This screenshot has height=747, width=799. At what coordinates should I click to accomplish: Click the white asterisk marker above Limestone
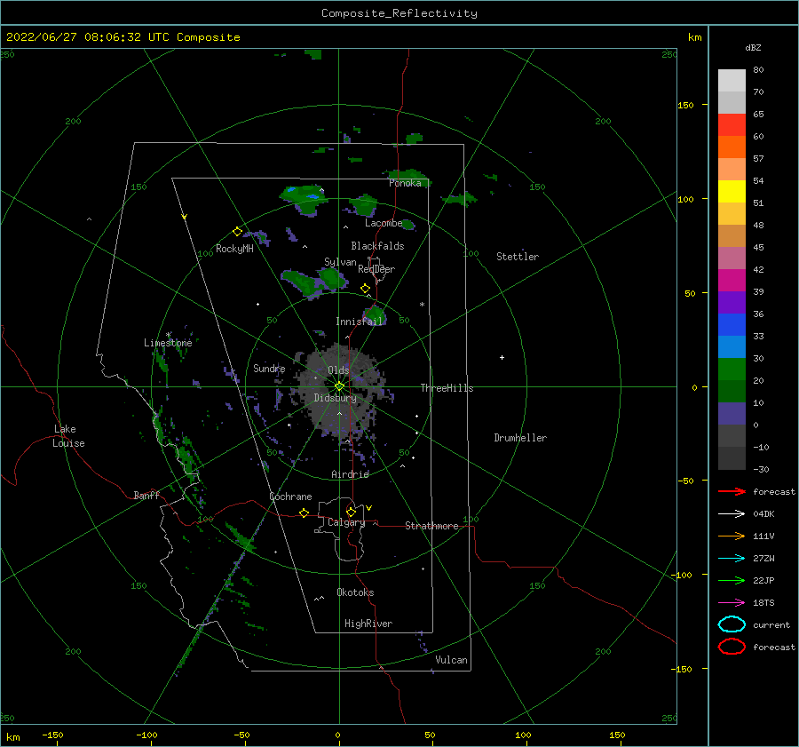click(168, 335)
